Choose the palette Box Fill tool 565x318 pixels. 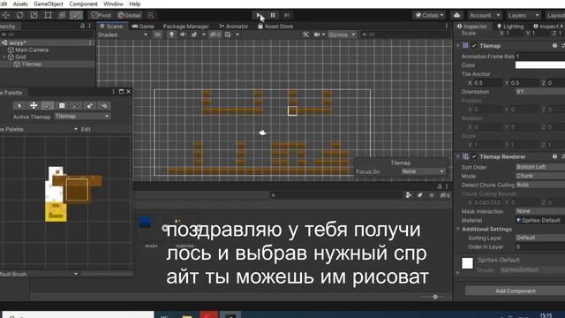(62, 106)
